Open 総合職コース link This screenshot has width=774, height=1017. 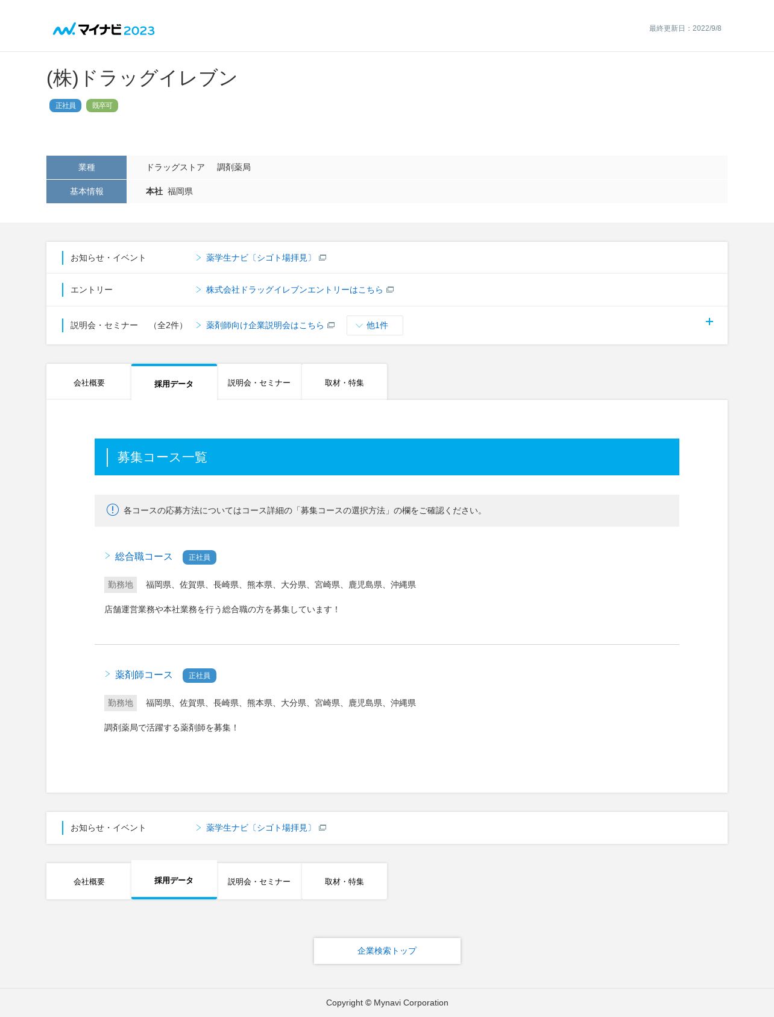[x=143, y=556]
